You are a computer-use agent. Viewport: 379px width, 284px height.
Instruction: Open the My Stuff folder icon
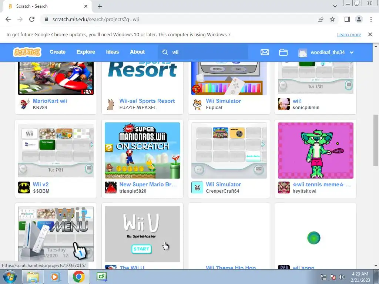[x=283, y=52]
